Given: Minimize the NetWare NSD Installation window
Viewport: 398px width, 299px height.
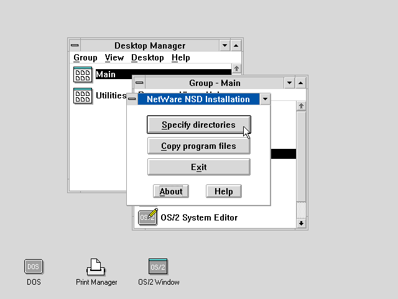Looking at the screenshot, I should tap(266, 99).
